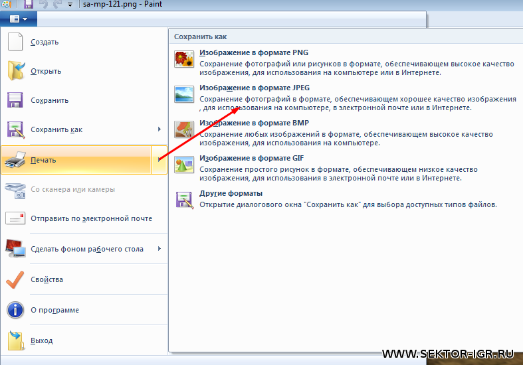
Task: Open Свойства from the file menu
Action: 84,279
